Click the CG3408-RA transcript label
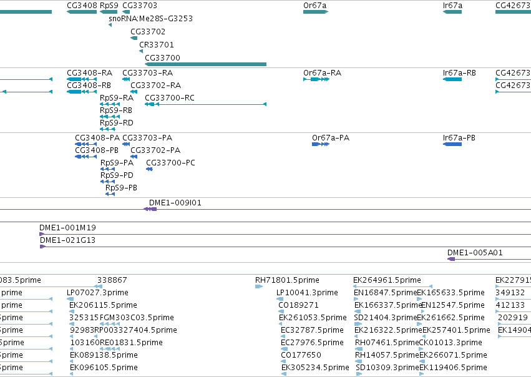Screen dimensions: 531x377 coord(89,73)
